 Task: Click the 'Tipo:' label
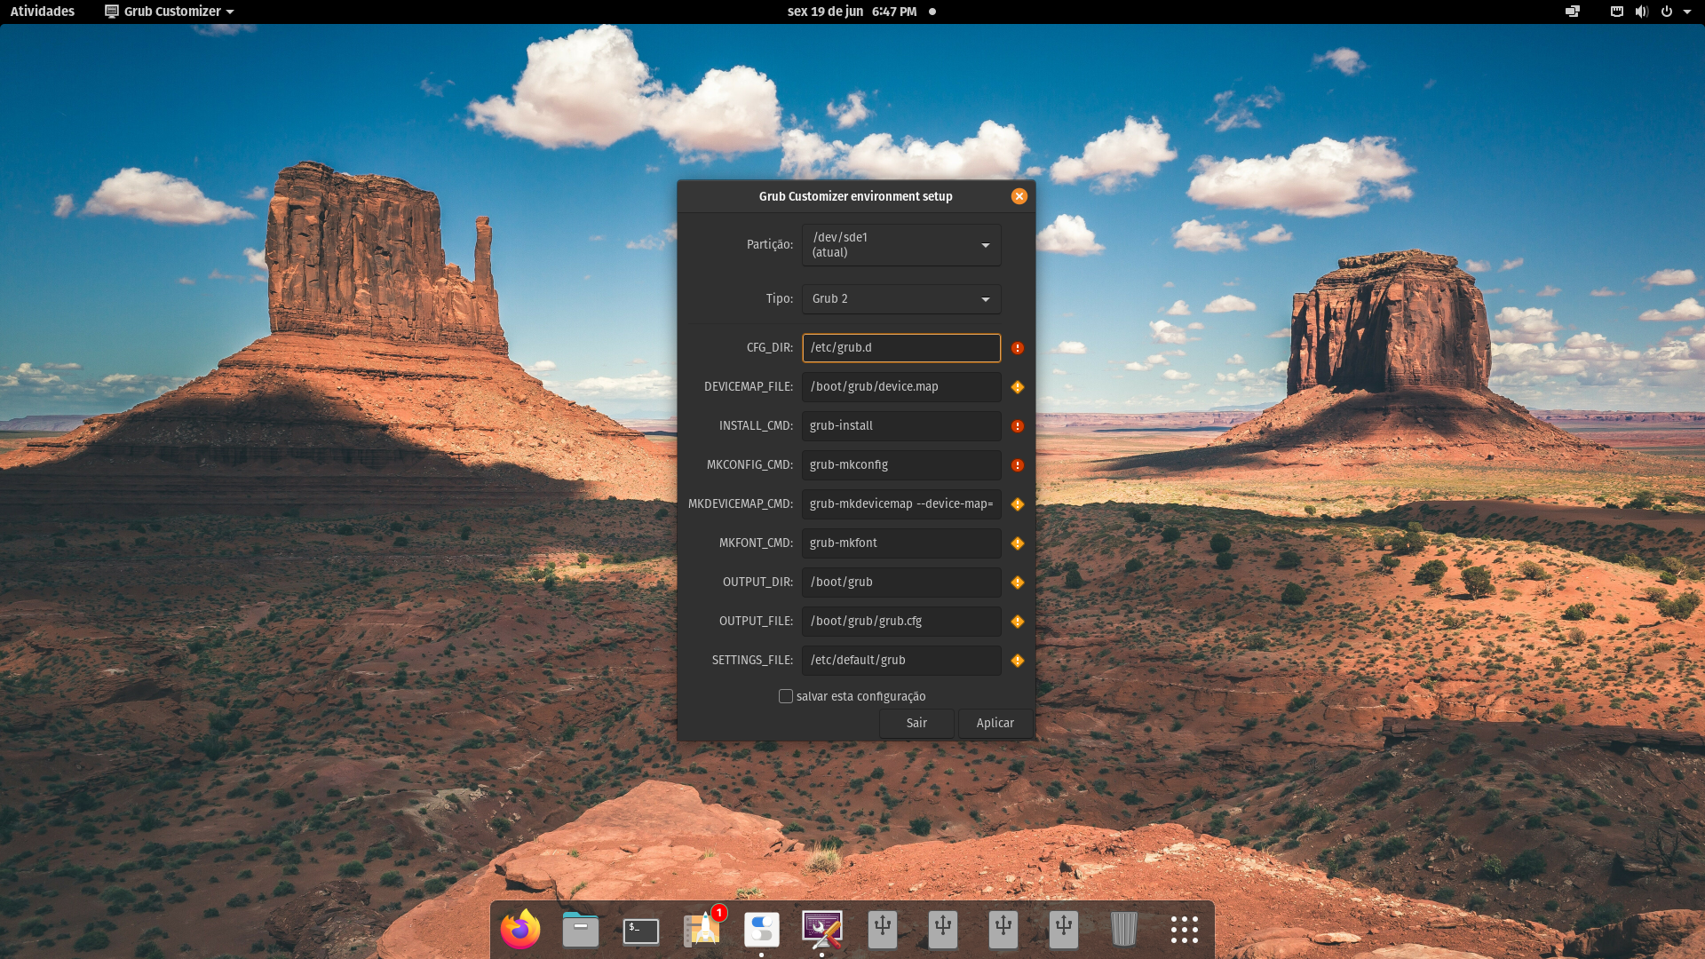tap(780, 298)
